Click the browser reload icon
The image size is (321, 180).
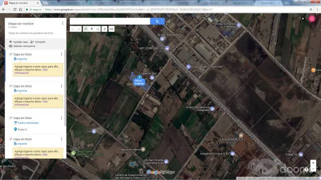[x=15, y=9]
